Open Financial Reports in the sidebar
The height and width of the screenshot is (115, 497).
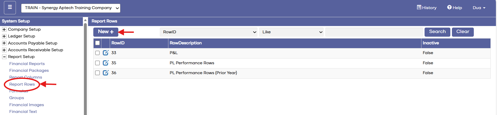pyautogui.click(x=27, y=64)
